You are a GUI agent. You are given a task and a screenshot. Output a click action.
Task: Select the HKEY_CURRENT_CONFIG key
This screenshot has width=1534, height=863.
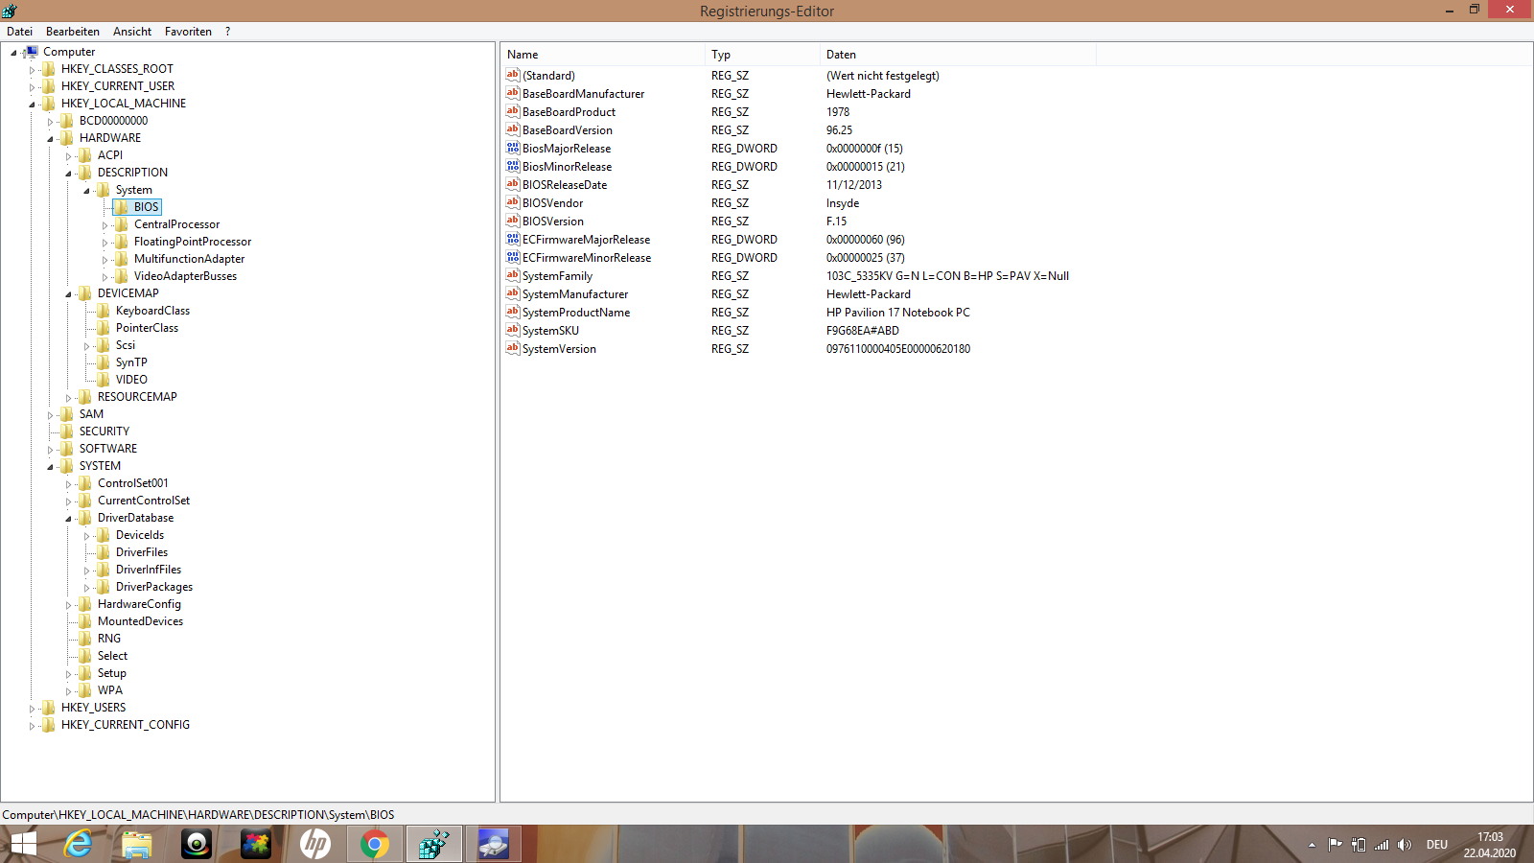(x=126, y=725)
